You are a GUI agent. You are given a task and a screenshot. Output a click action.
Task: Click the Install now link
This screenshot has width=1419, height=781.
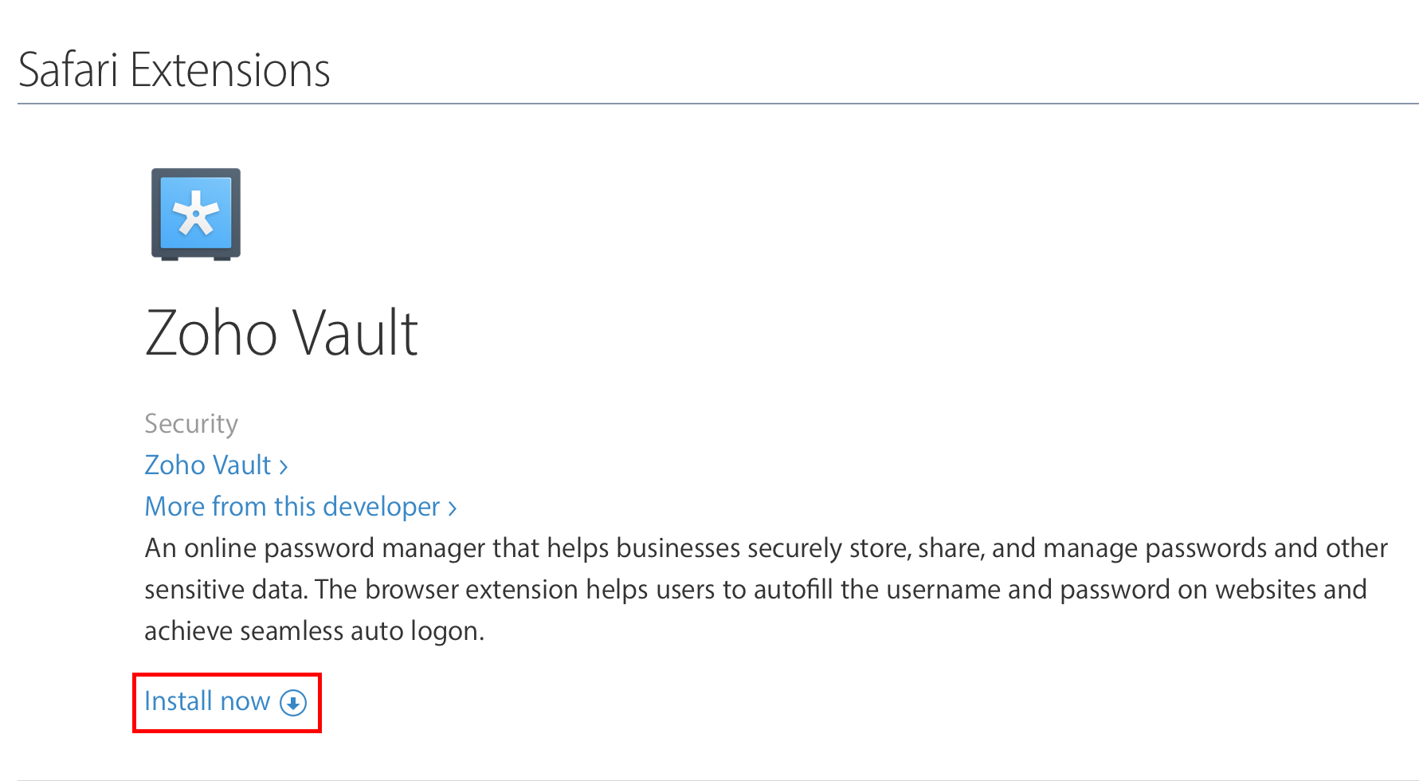coord(207,701)
